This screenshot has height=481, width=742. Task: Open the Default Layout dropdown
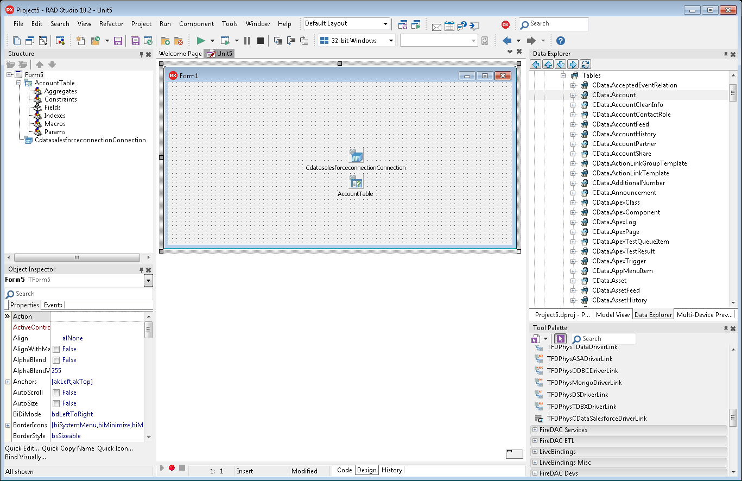click(x=386, y=24)
